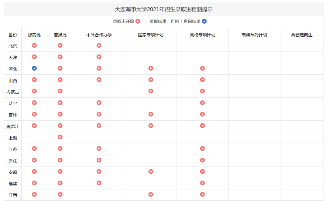Viewport: 328px width, 201px height.
Task: Click the 普通批 column header
Action: click(60, 35)
